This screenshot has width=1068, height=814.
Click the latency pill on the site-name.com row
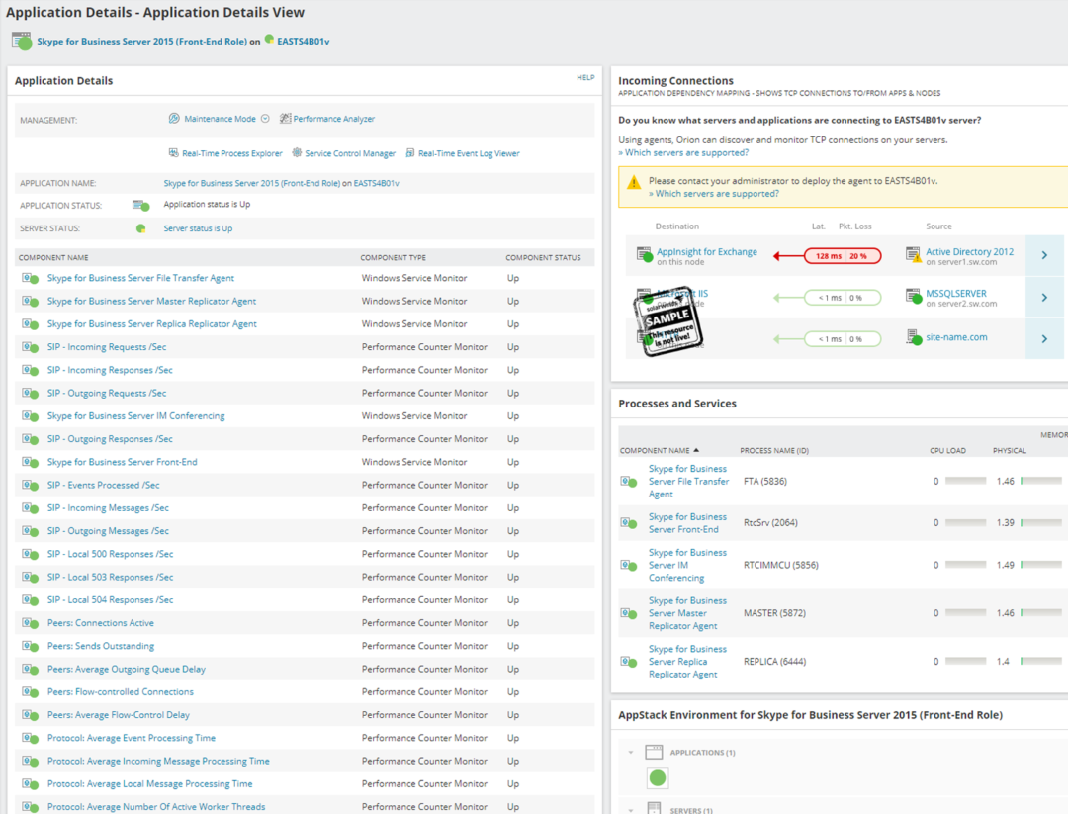843,338
